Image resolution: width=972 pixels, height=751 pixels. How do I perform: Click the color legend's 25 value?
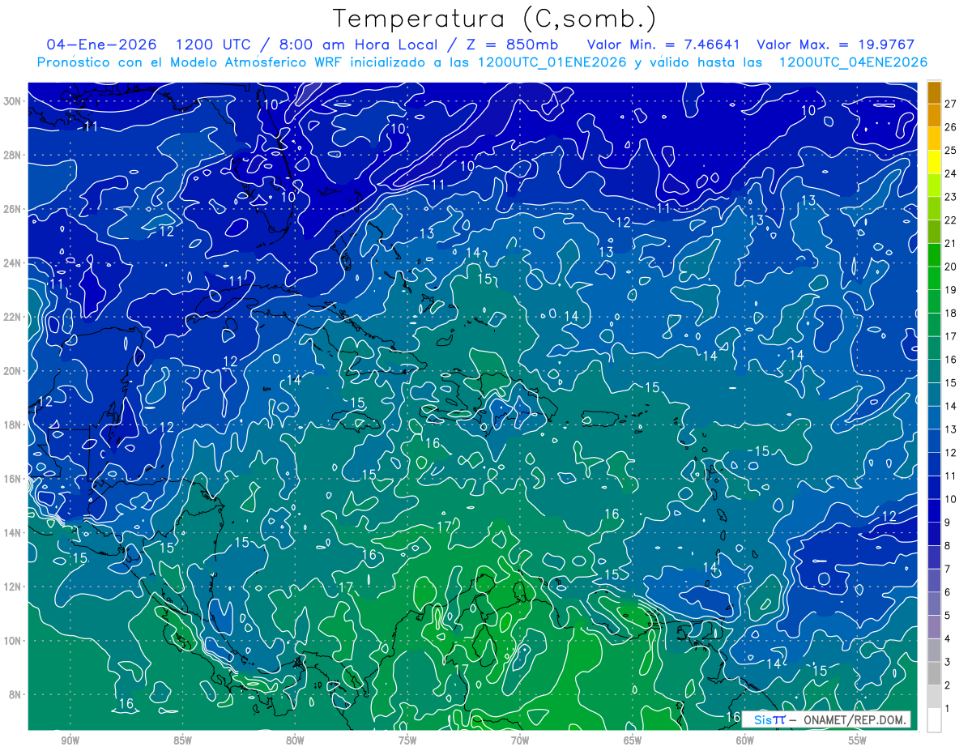pos(950,150)
